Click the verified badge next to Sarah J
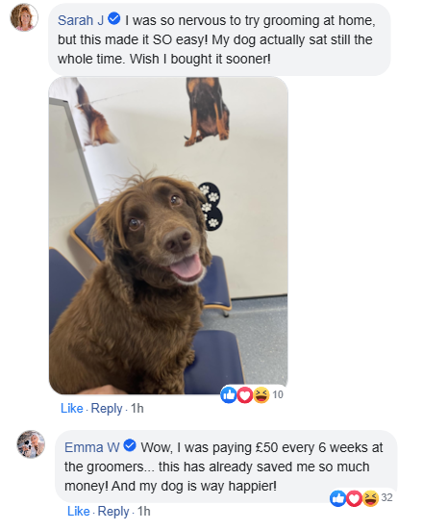423x530 pixels. [x=114, y=18]
